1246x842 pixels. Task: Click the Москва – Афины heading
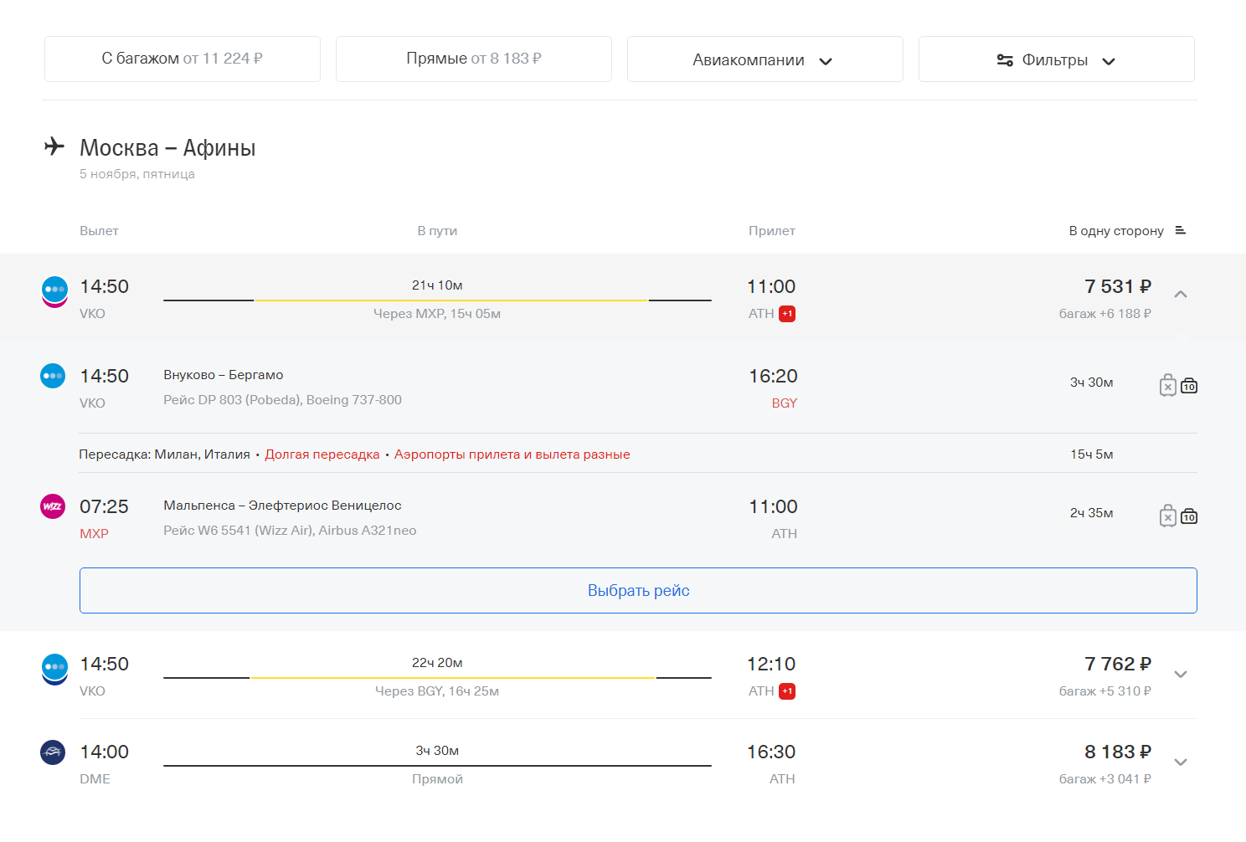tap(167, 148)
